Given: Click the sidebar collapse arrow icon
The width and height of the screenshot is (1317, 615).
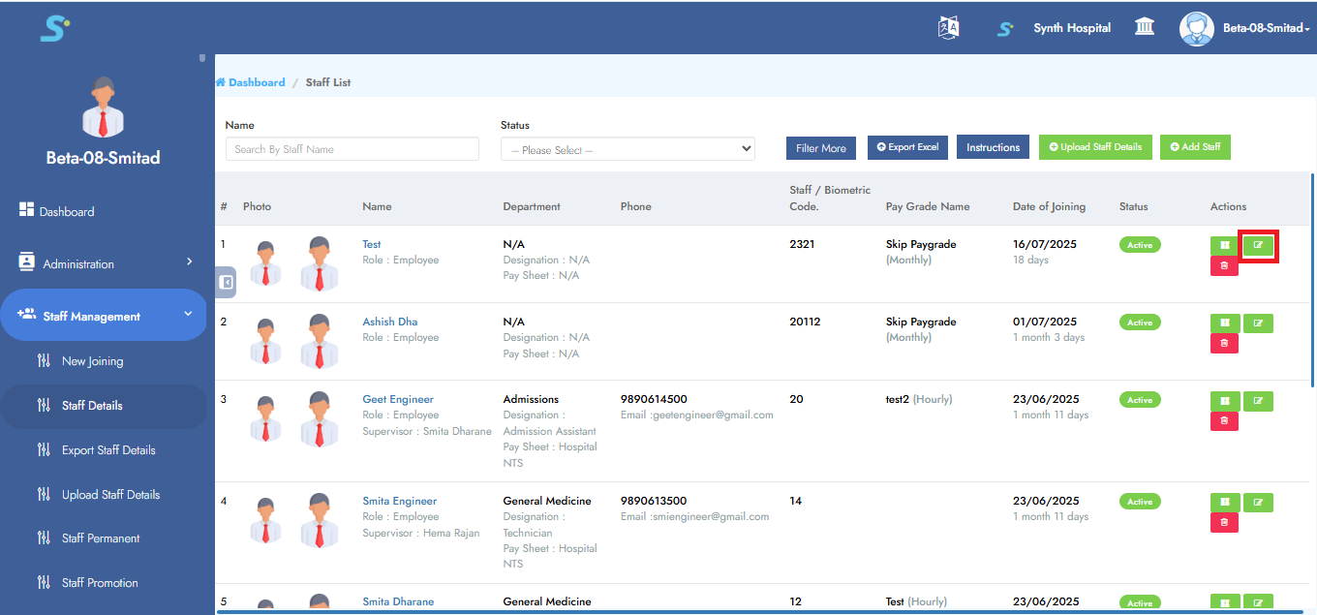Looking at the screenshot, I should pos(226,282).
